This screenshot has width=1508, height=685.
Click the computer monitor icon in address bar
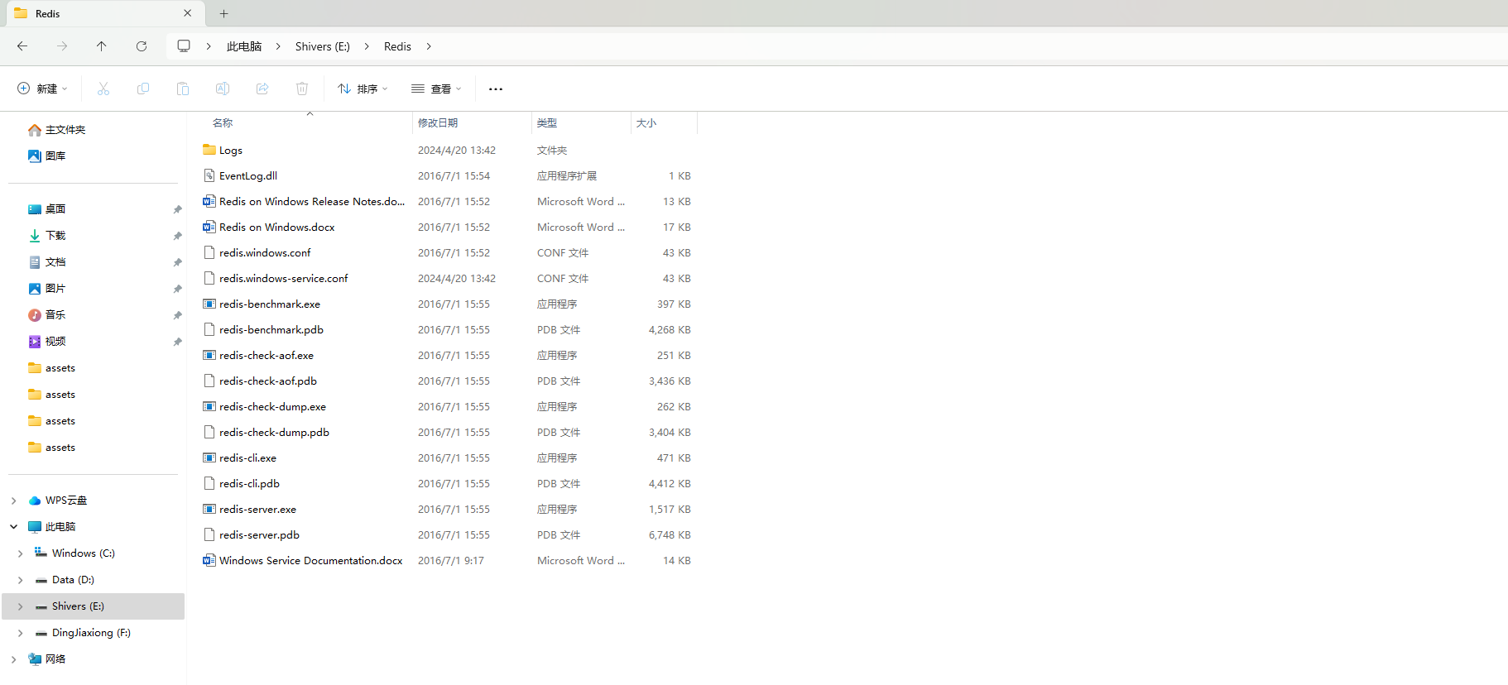(184, 46)
